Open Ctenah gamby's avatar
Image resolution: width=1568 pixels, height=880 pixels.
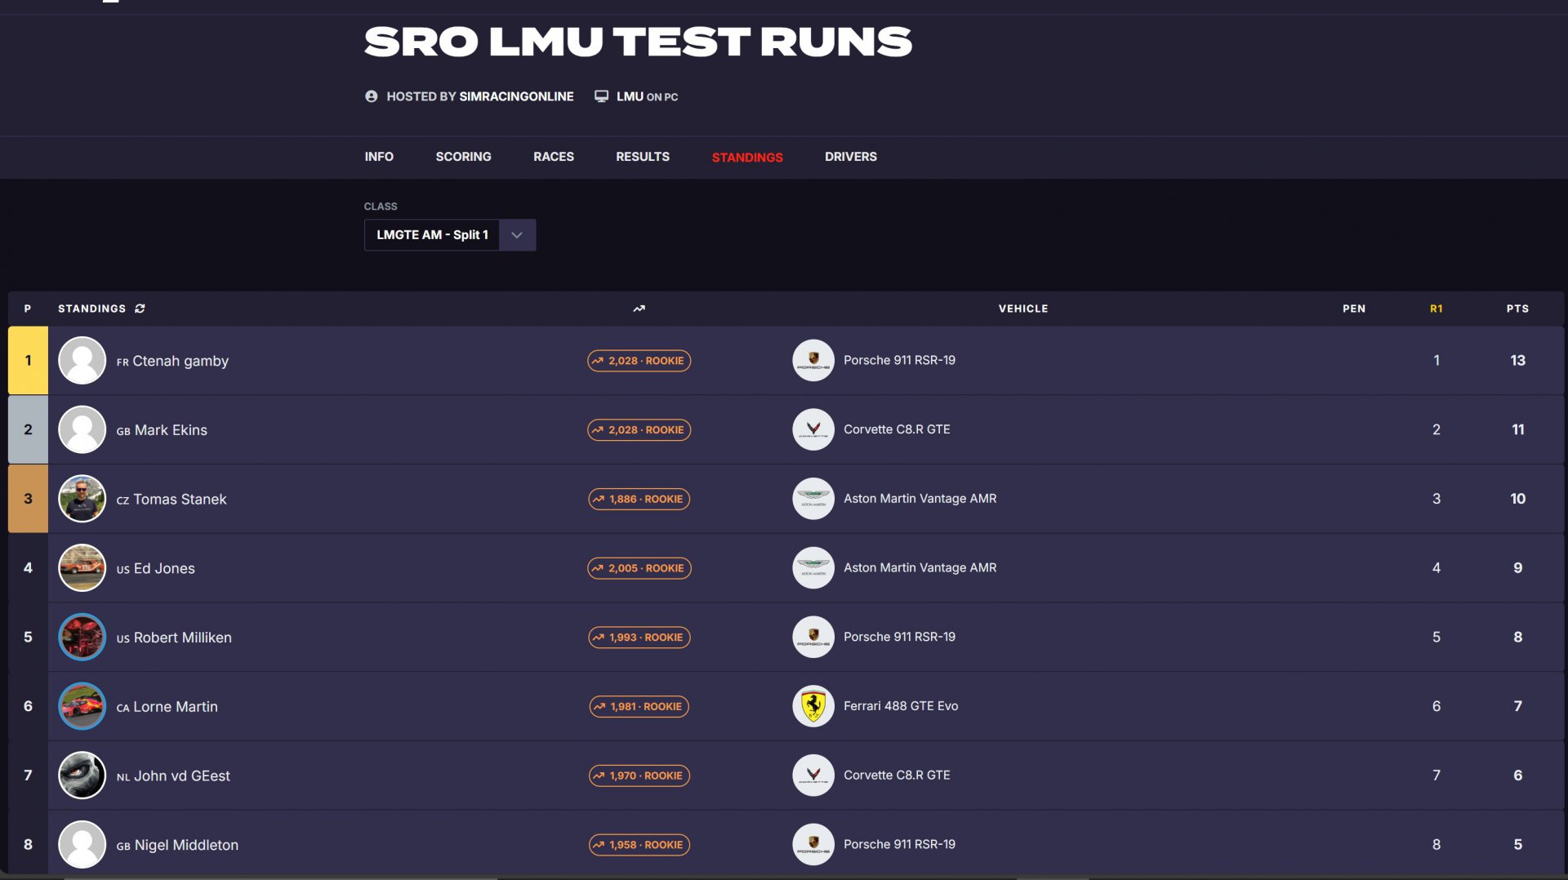(x=82, y=361)
